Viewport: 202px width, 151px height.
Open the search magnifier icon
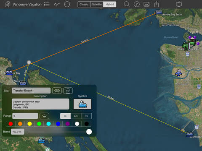(x=127, y=4)
